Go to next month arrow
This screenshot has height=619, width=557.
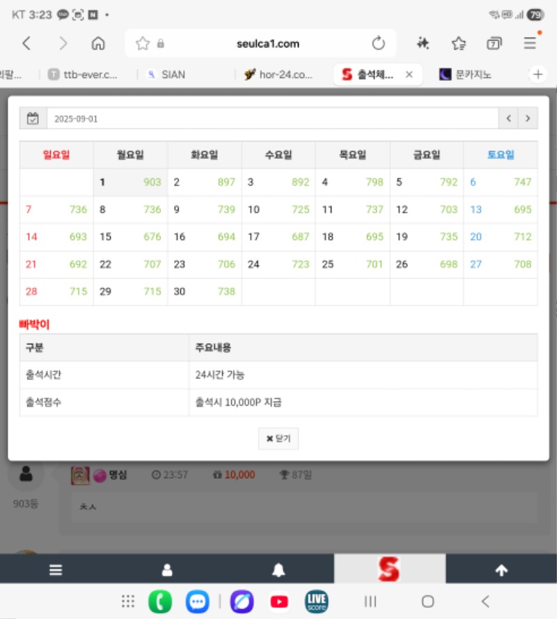click(528, 119)
